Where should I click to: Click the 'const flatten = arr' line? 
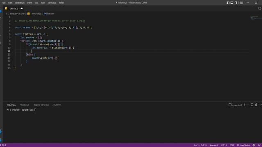click(x=32, y=34)
